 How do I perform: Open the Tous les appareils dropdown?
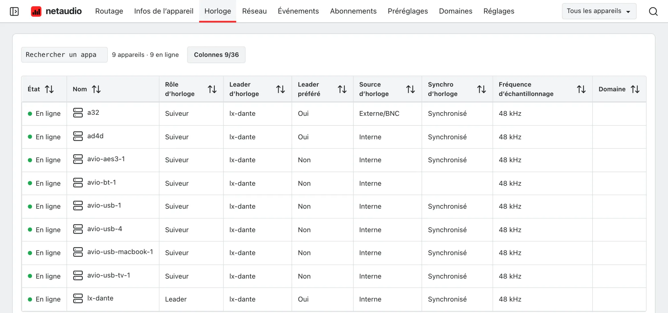(x=599, y=11)
